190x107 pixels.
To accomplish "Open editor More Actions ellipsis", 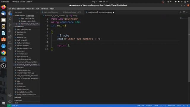I will [x=187, y=12].
